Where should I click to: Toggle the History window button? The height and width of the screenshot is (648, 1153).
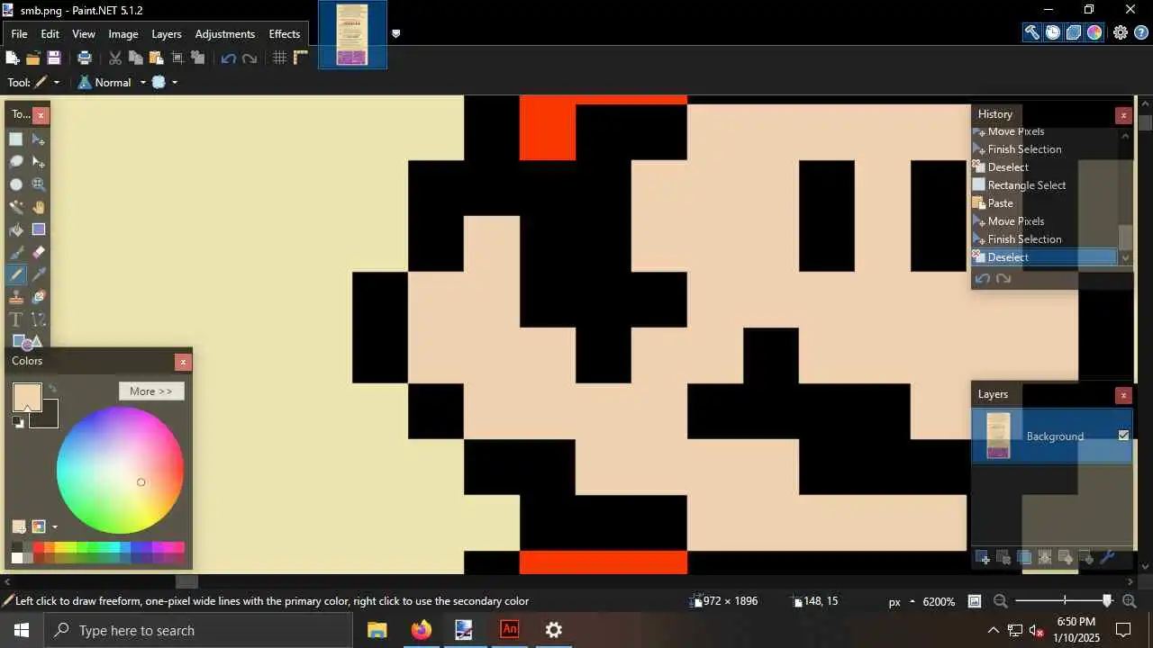(x=1052, y=32)
